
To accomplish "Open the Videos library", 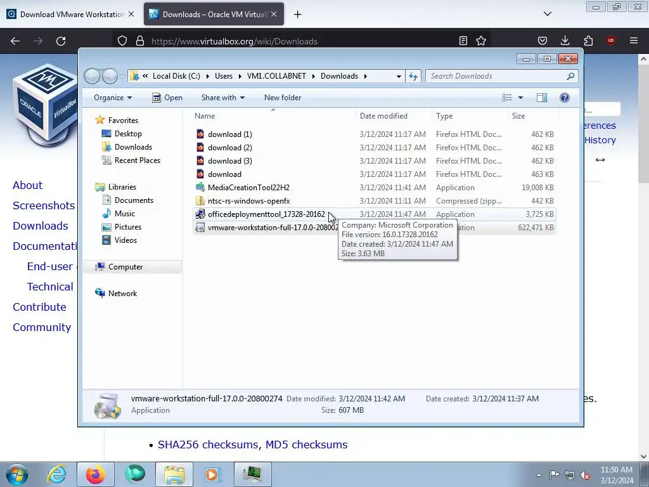I will click(x=125, y=240).
